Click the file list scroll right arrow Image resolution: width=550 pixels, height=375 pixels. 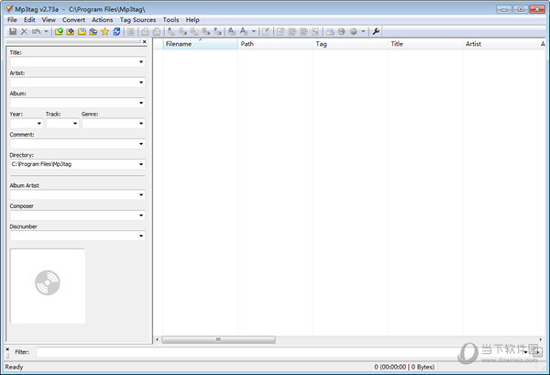click(540, 339)
